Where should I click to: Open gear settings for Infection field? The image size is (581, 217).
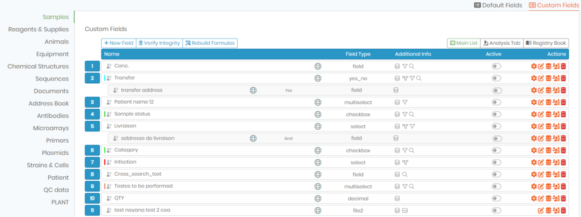pos(533,162)
